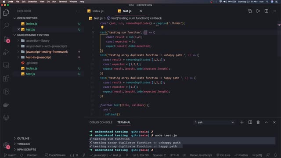This screenshot has height=158, width=281.
Task: Click the lightbulb code action icon
Action: click(x=102, y=27)
